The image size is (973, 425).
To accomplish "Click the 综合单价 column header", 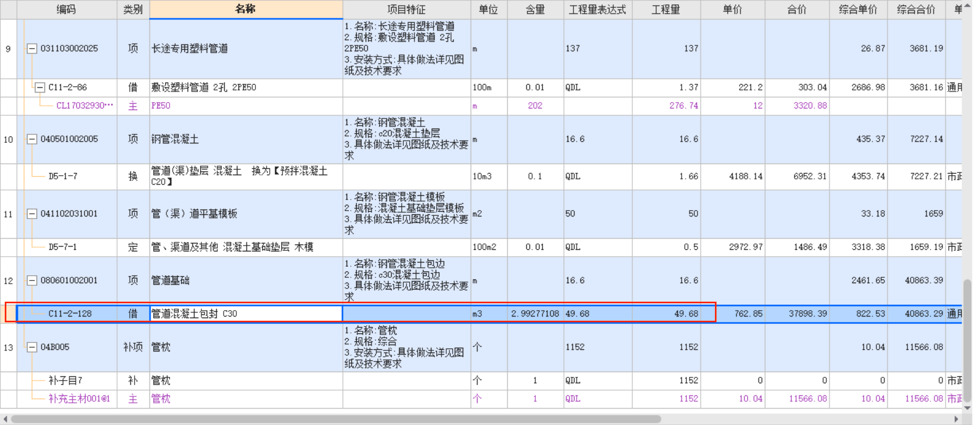I will [x=858, y=10].
